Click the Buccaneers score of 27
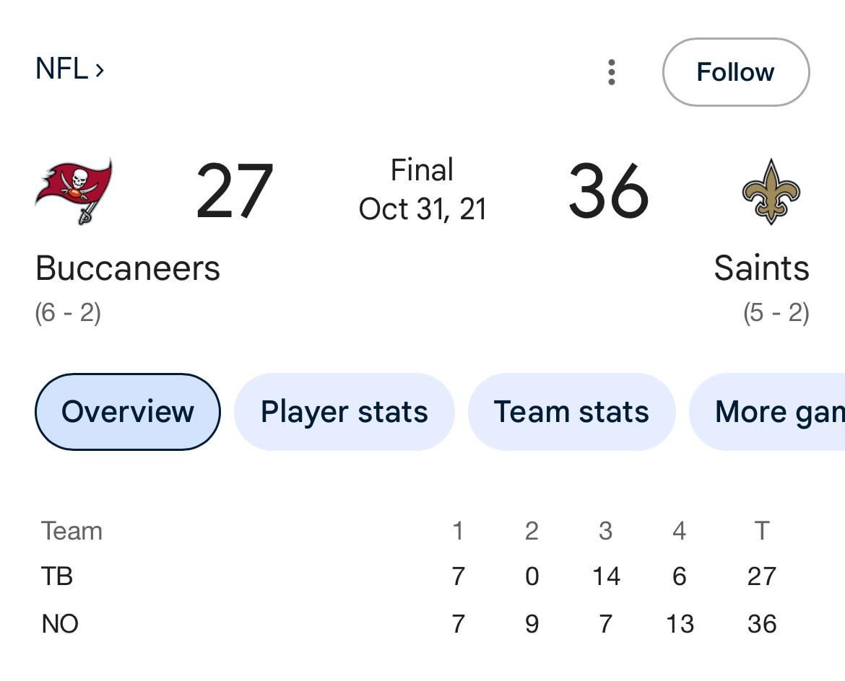Screen dimensions: 845x681 tap(234, 192)
